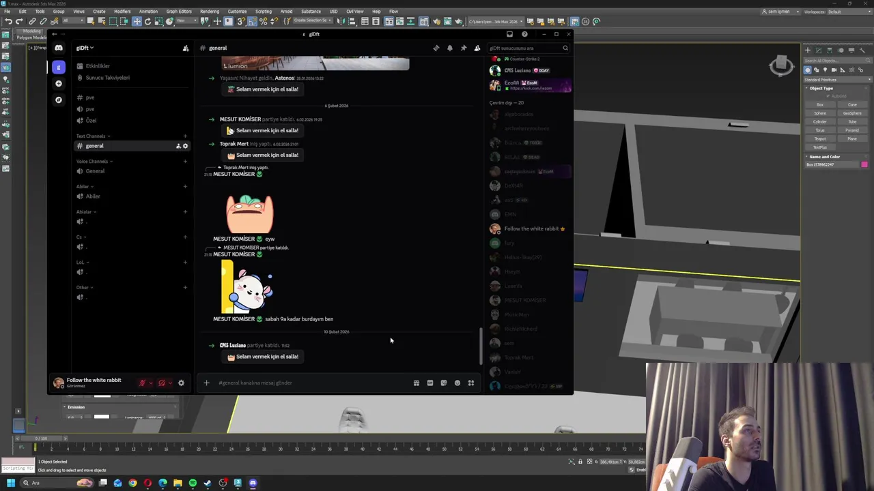Screen dimensions: 874x491
Task: Open the emoji picker in message bar
Action: coord(457,383)
